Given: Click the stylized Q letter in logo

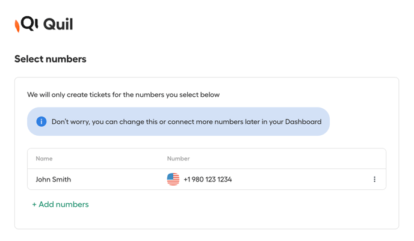Looking at the screenshot, I should pyautogui.click(x=28, y=23).
